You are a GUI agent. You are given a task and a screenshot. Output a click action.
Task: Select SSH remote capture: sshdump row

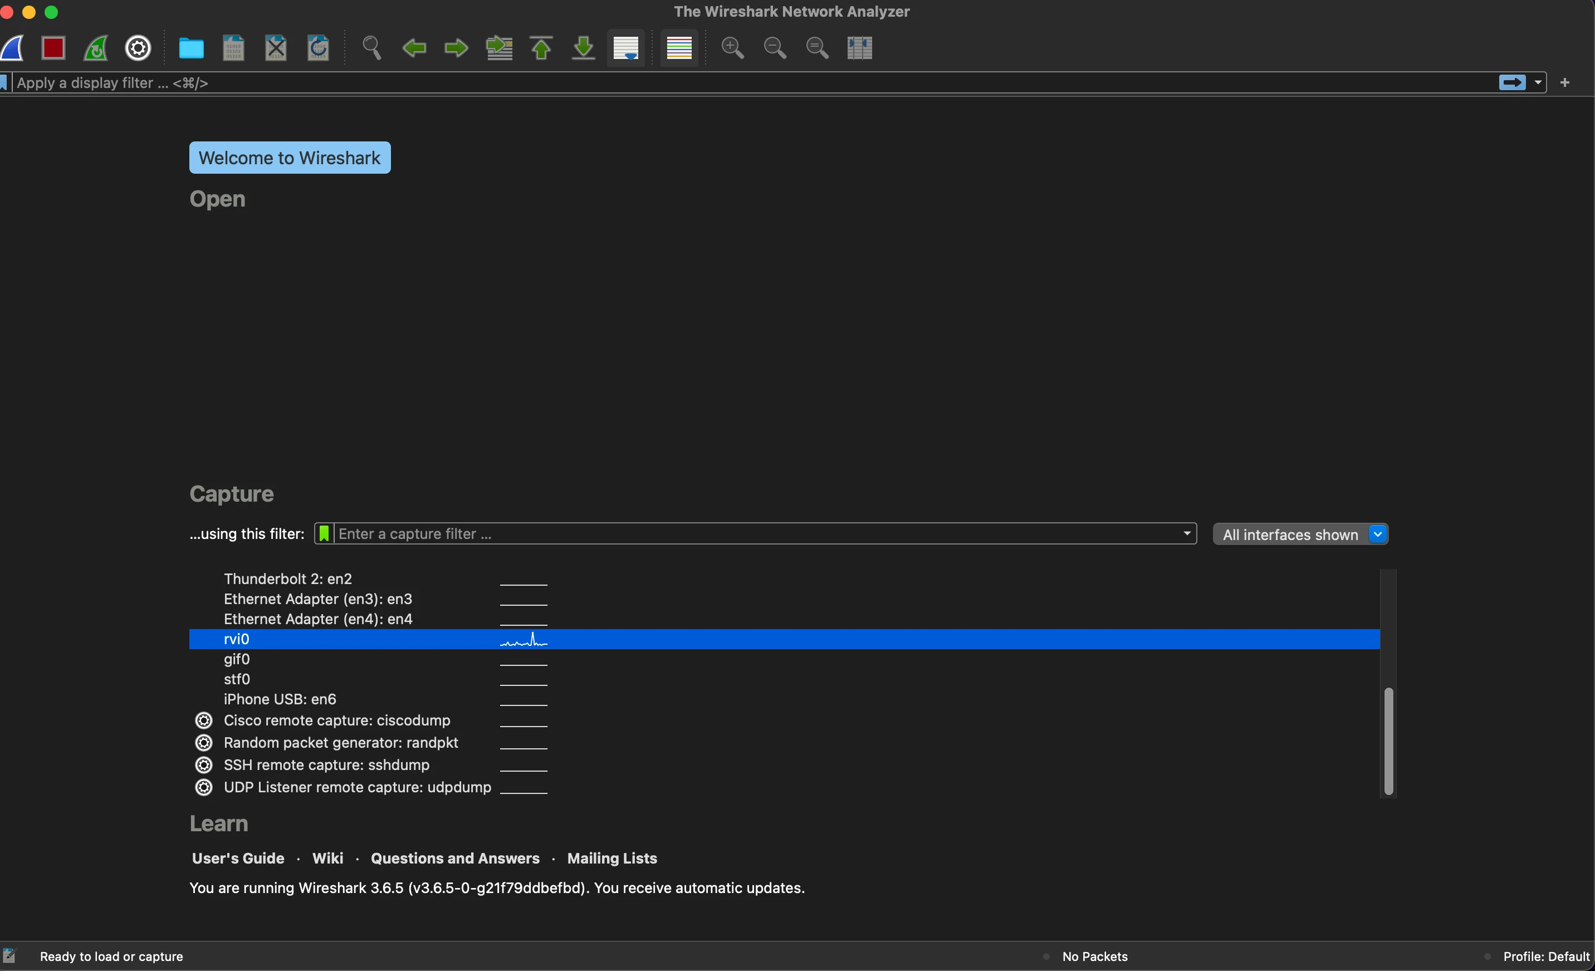326,764
